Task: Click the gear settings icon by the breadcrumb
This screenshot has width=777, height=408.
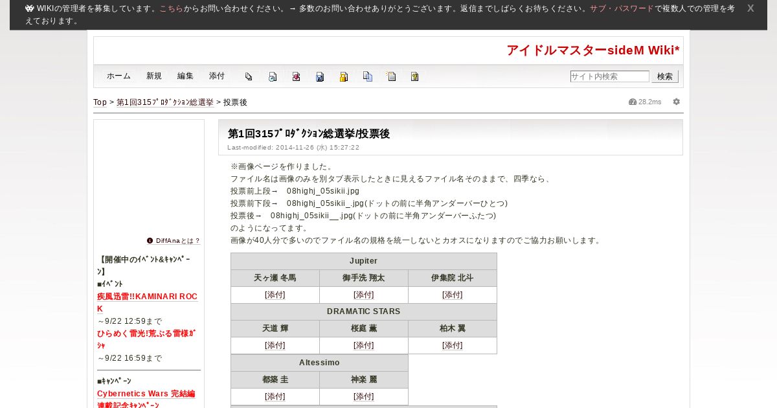Action: [x=677, y=102]
